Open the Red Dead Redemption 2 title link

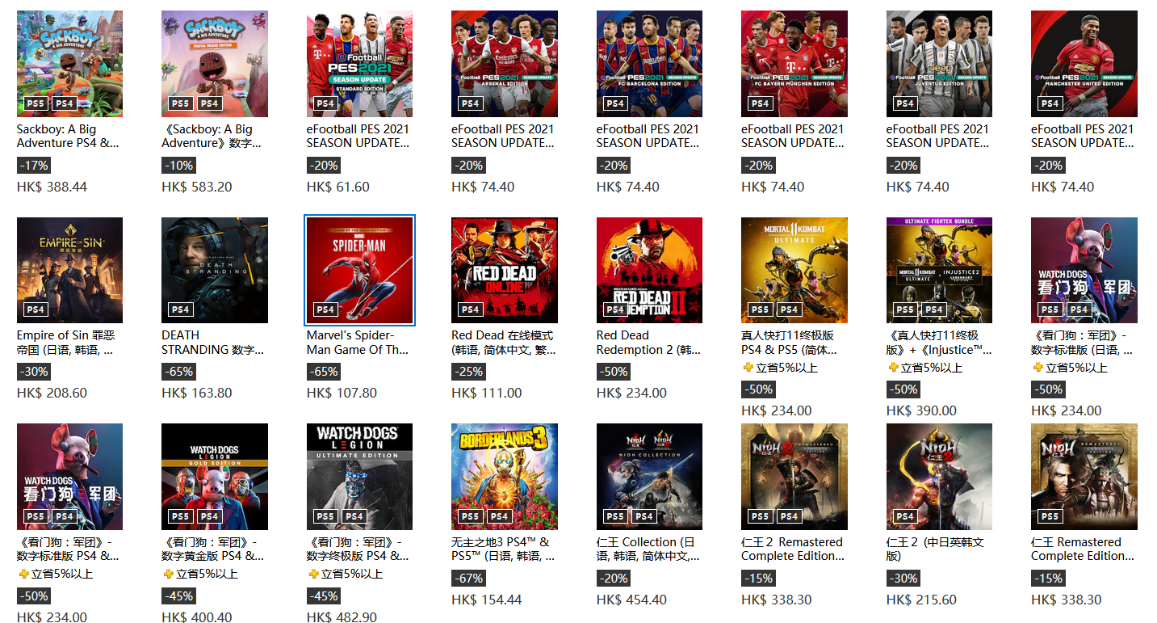648,343
